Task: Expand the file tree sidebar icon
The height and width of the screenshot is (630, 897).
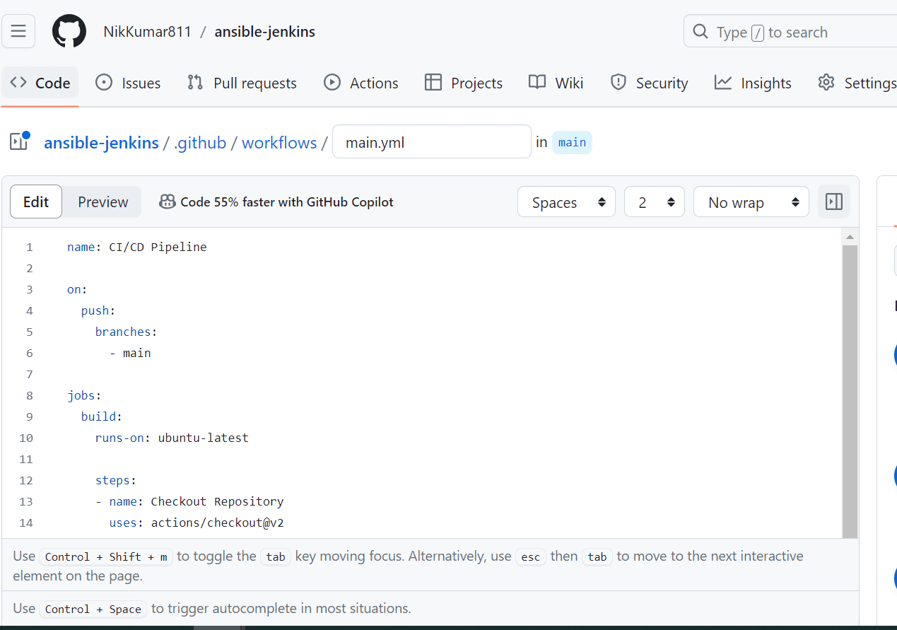Action: 19,141
